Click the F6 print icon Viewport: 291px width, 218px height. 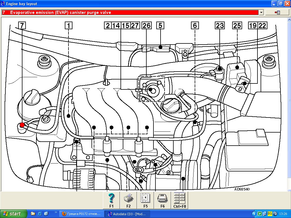(162, 200)
